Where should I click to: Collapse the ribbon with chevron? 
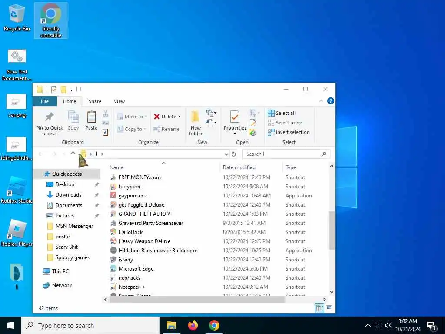[x=321, y=101]
